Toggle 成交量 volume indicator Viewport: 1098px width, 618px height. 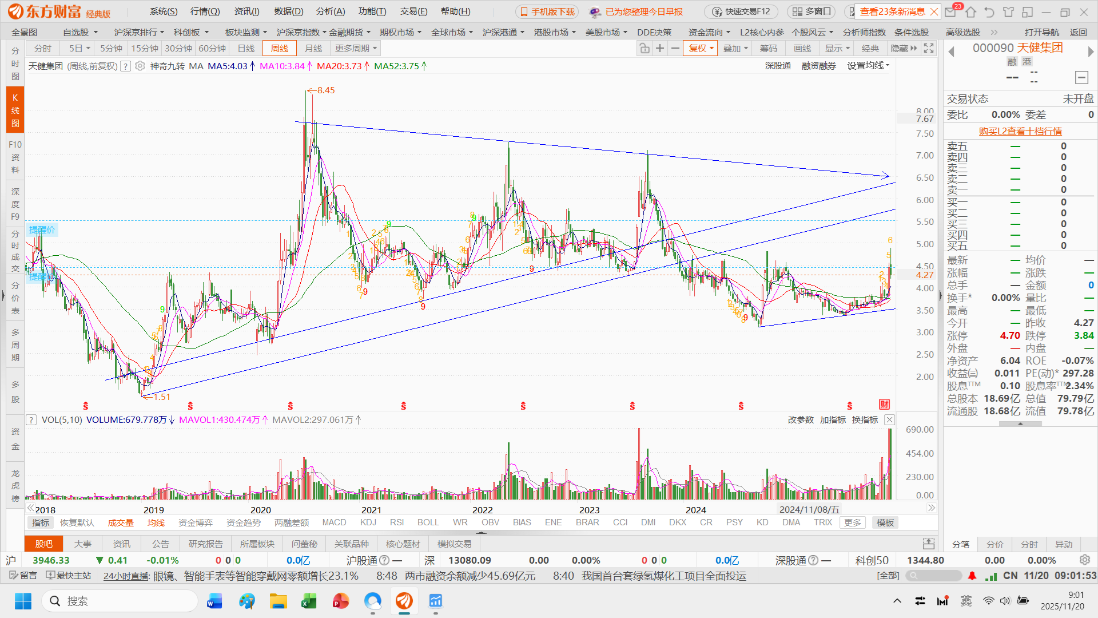(x=121, y=523)
